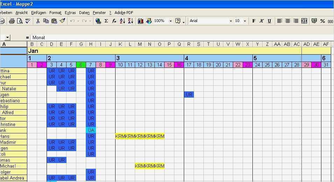Open the Office Assistant help icon
Viewport: 334px width, 182px height.
point(178,21)
